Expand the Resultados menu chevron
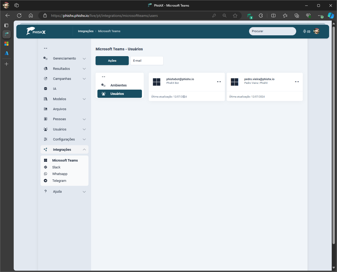The width and height of the screenshot is (337, 272). [84, 69]
